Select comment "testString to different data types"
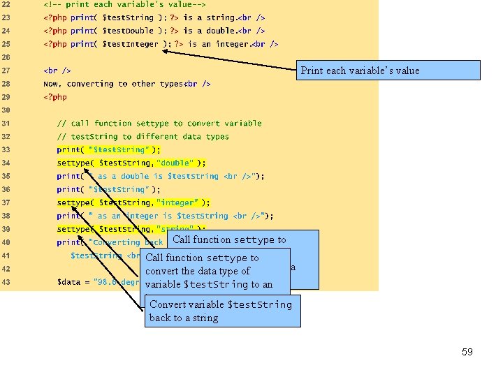 point(143,137)
